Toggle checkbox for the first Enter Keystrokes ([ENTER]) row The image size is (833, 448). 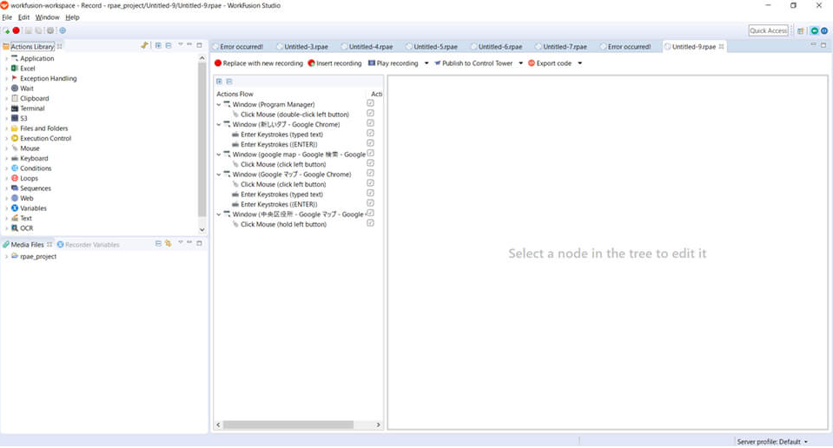(x=370, y=143)
